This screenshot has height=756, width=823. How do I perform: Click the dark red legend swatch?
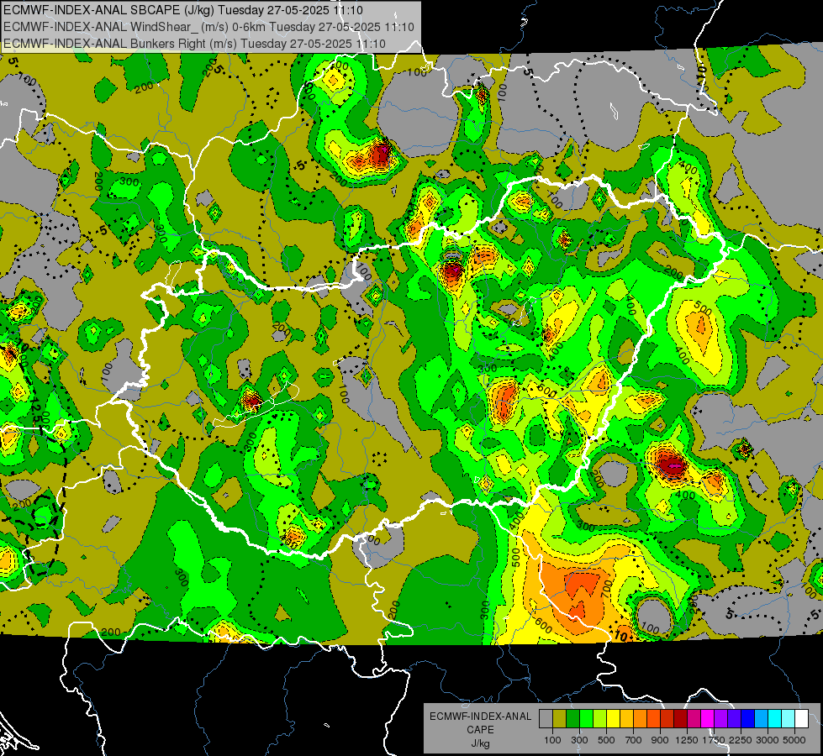click(x=681, y=719)
